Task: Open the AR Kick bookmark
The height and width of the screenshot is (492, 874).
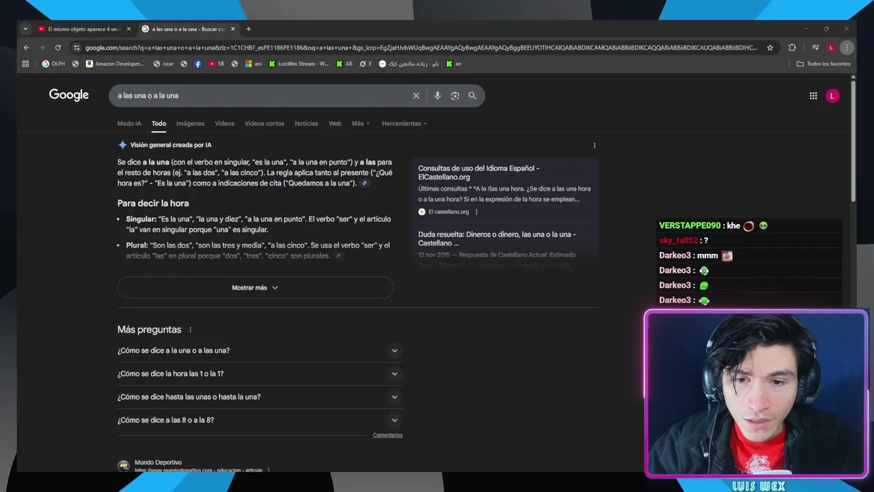Action: tap(344, 64)
